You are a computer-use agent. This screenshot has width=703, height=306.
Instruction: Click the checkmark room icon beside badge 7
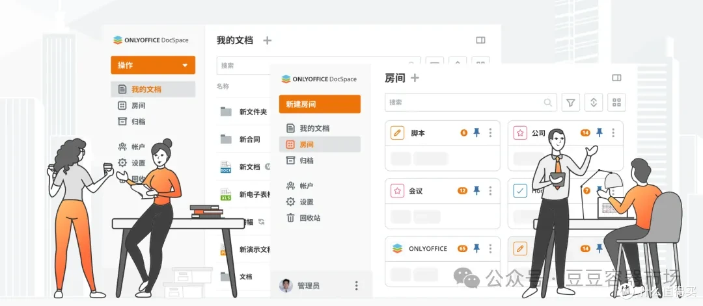click(x=520, y=191)
